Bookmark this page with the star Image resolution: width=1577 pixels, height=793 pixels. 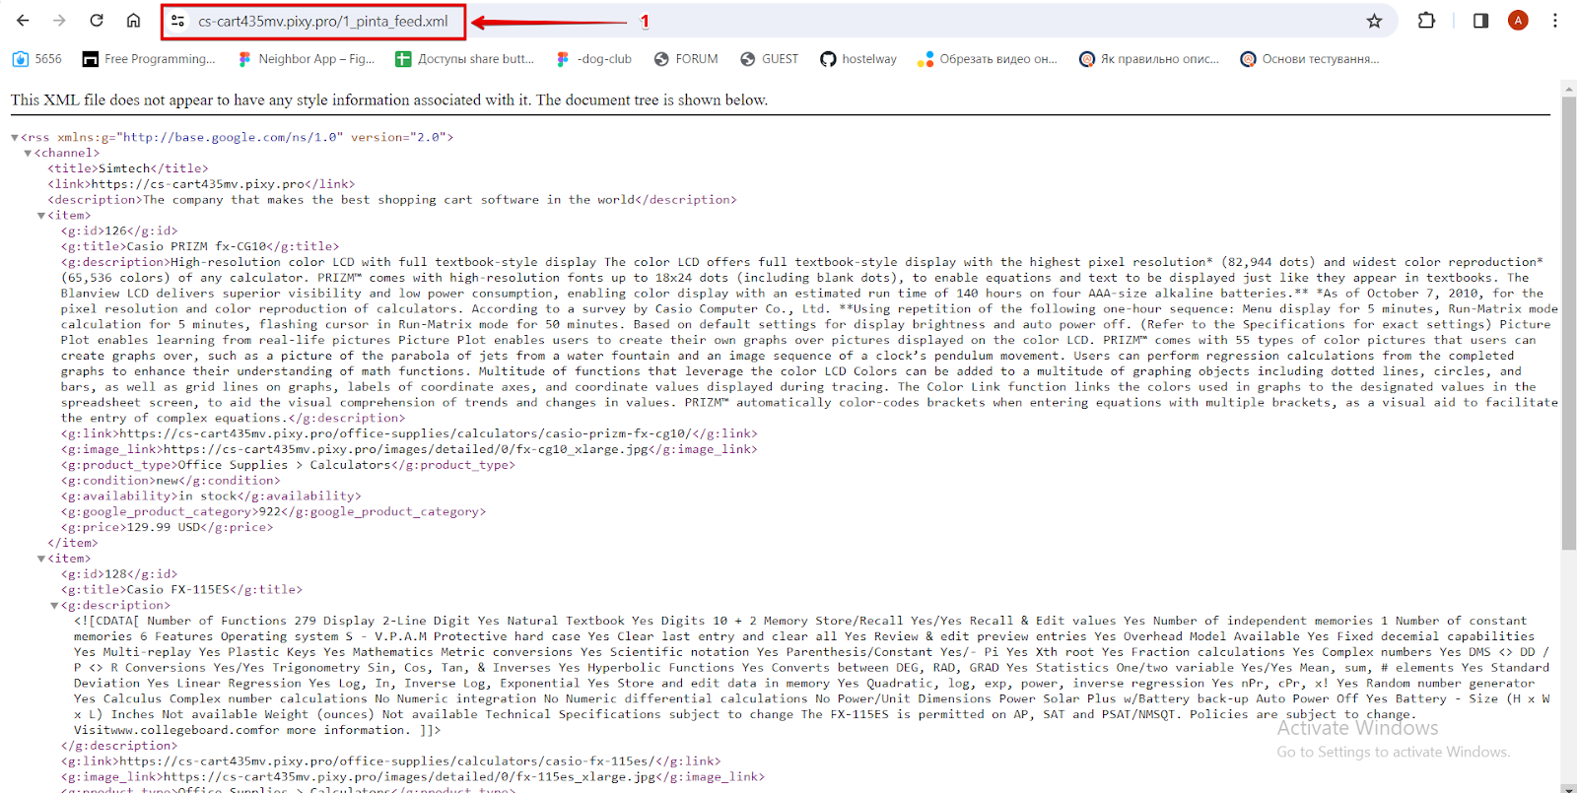[1374, 21]
